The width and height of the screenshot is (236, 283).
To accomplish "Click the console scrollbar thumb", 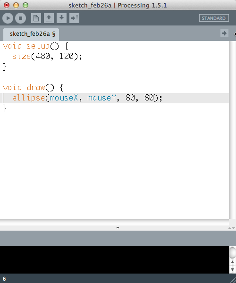I will 232,252.
